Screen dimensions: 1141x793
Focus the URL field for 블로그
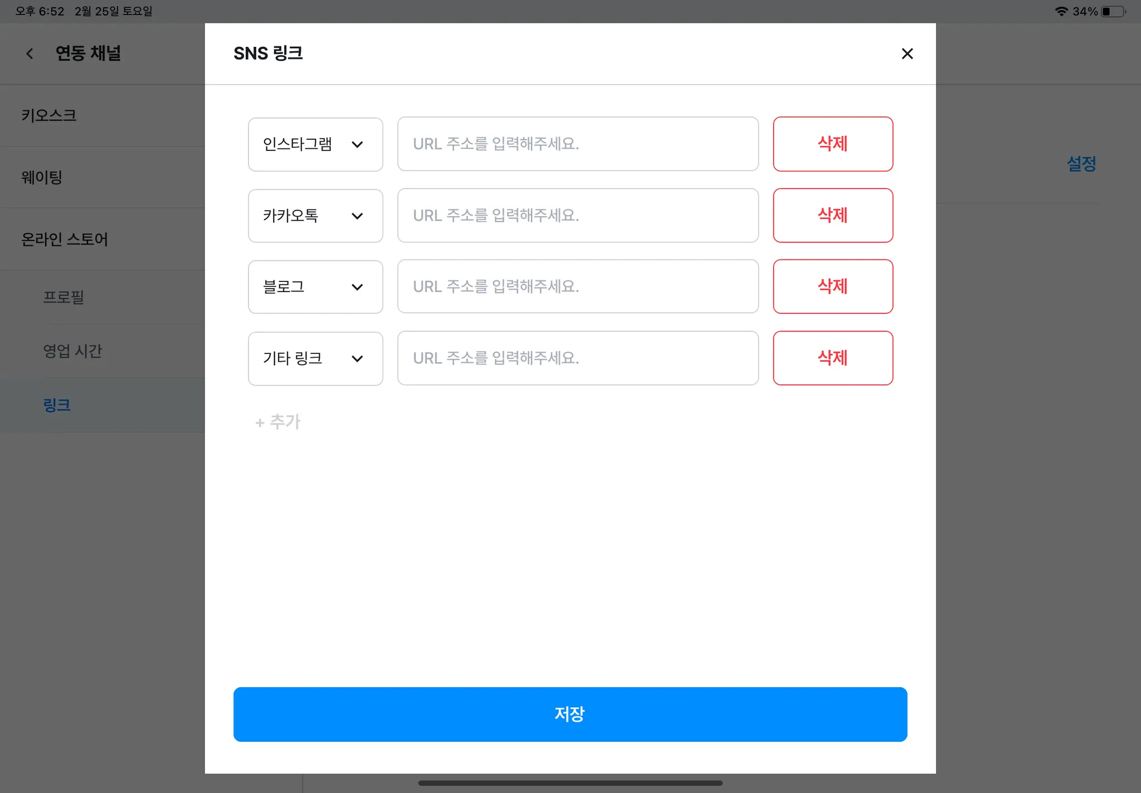(x=578, y=286)
